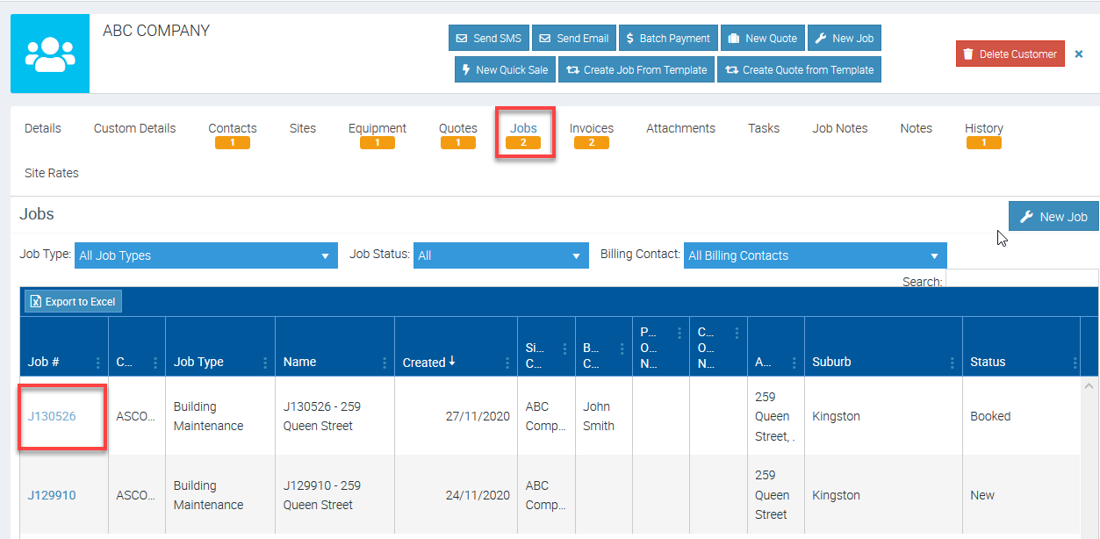Image resolution: width=1100 pixels, height=539 pixels.
Task: Open job link J130526
Action: coord(52,416)
